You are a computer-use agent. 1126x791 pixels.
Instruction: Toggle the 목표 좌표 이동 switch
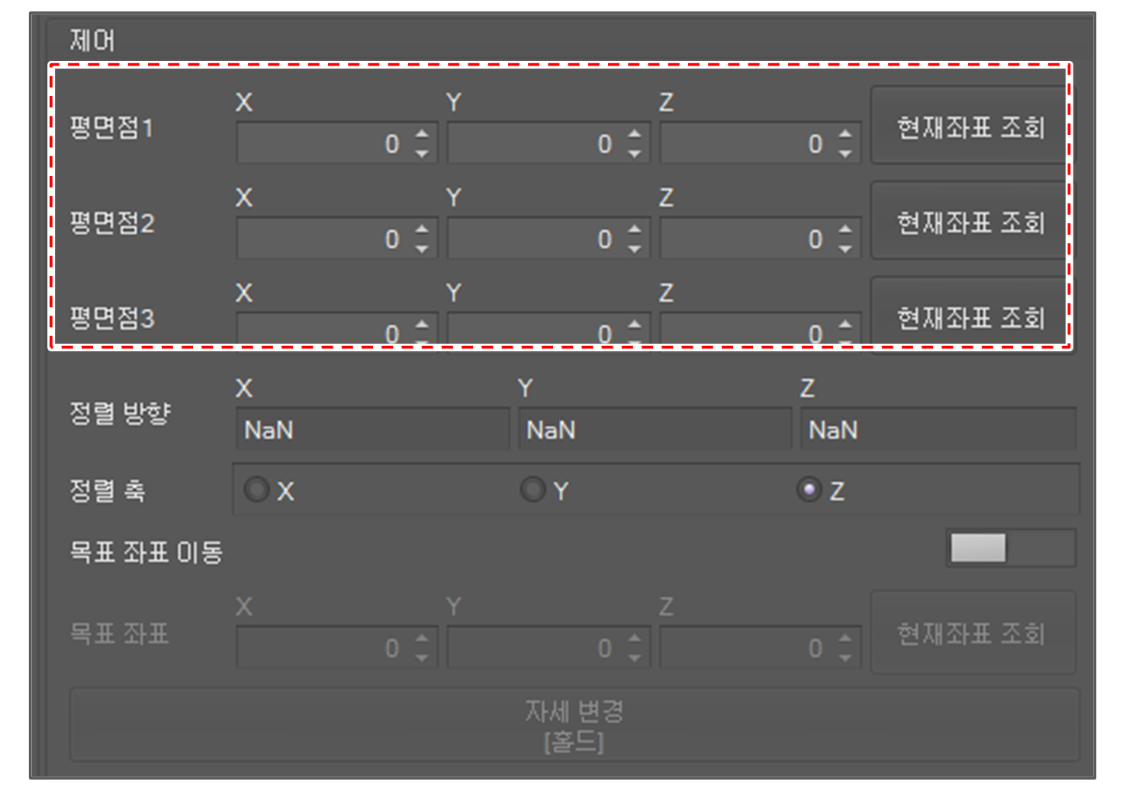(x=1009, y=548)
